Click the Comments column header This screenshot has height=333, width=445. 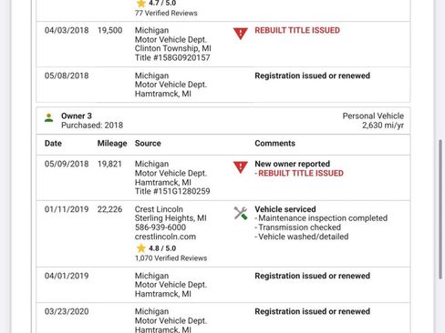coord(274,143)
